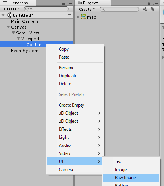Select Image in the UI submenu

tap(131, 170)
